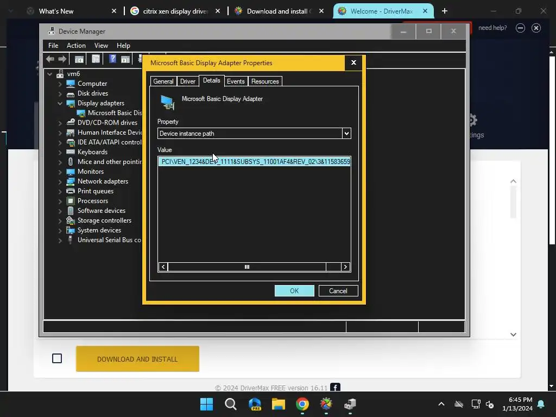Open the File menu in Device Manager
The image size is (556, 417).
coord(53,46)
